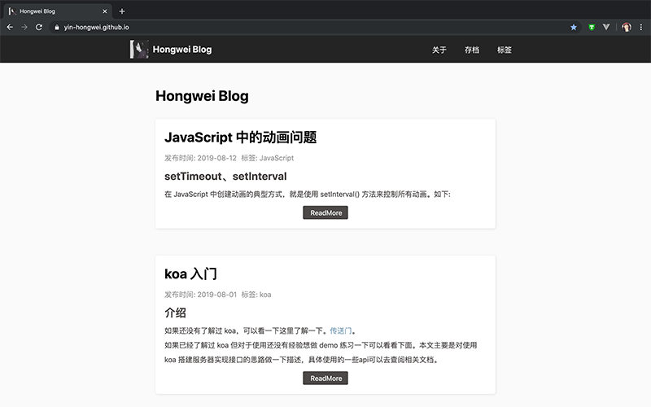Open the 关于 navigation menu item
Screen dimensions: 651x407
439,50
